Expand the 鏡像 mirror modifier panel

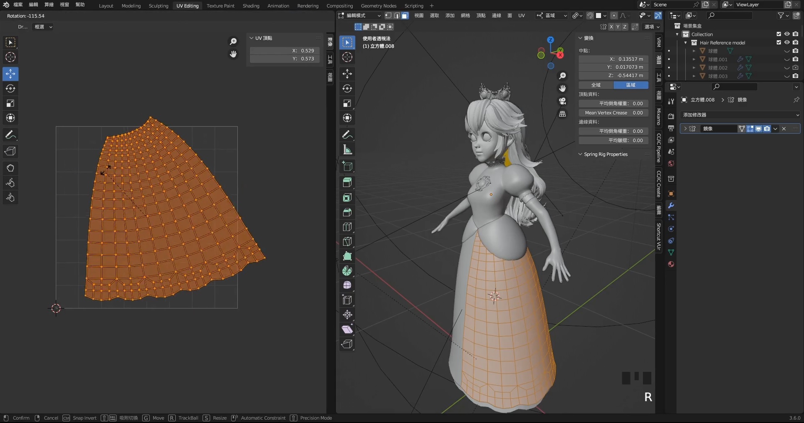(685, 129)
